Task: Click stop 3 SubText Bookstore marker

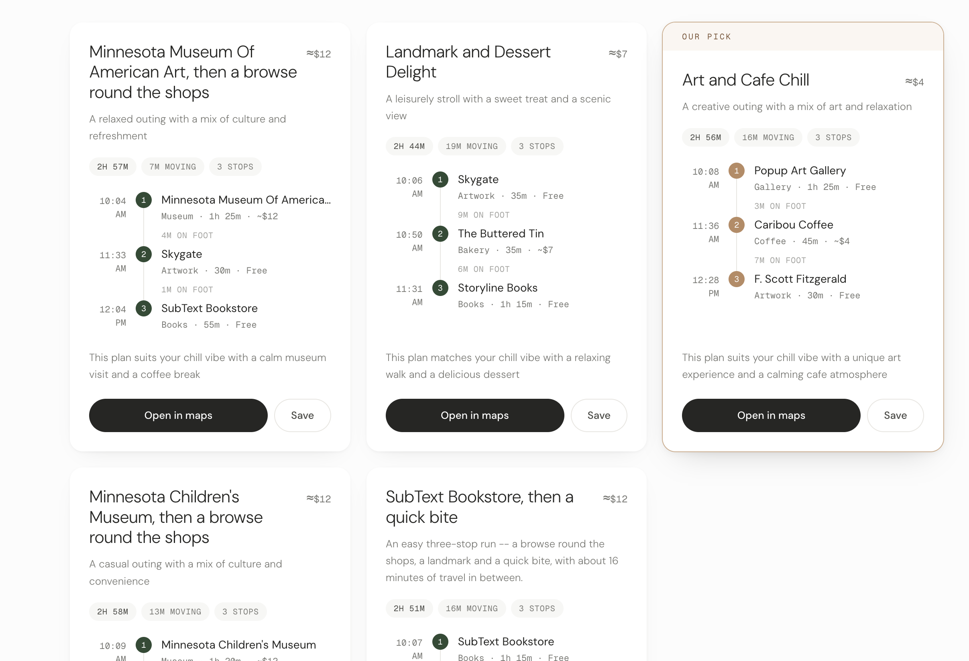Action: (143, 308)
